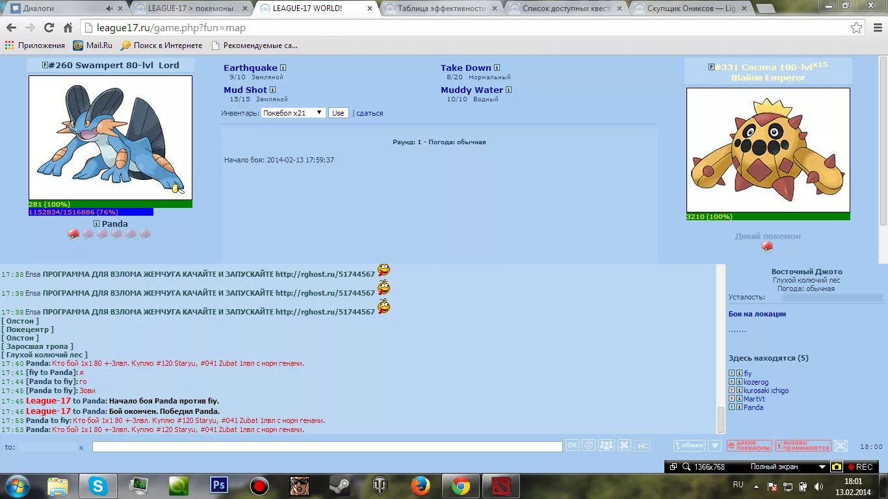Click the info icon beside fiy in player list
Image resolution: width=888 pixels, height=499 pixels.
point(739,374)
